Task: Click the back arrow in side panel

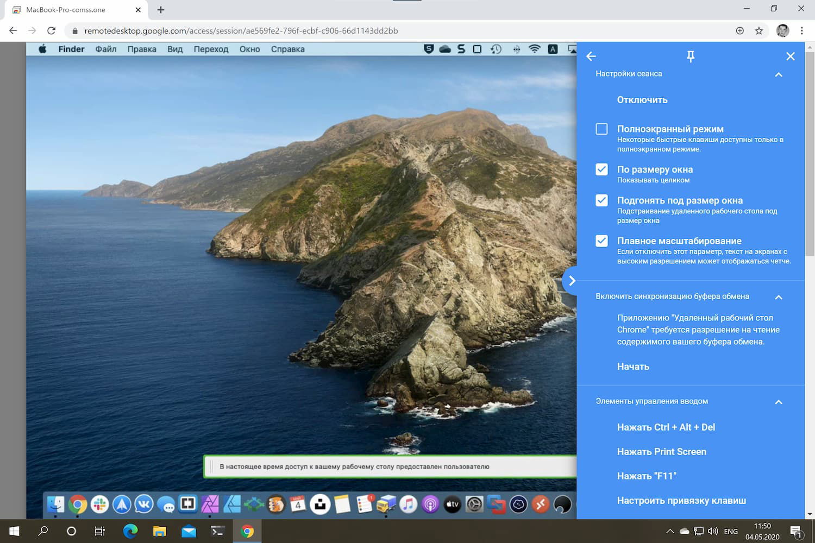Action: 591,56
